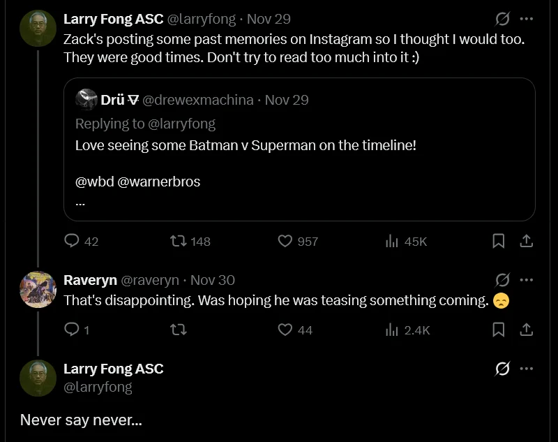Open more options on Larry Fong's top tweet
The width and height of the screenshot is (558, 442).
tap(527, 19)
